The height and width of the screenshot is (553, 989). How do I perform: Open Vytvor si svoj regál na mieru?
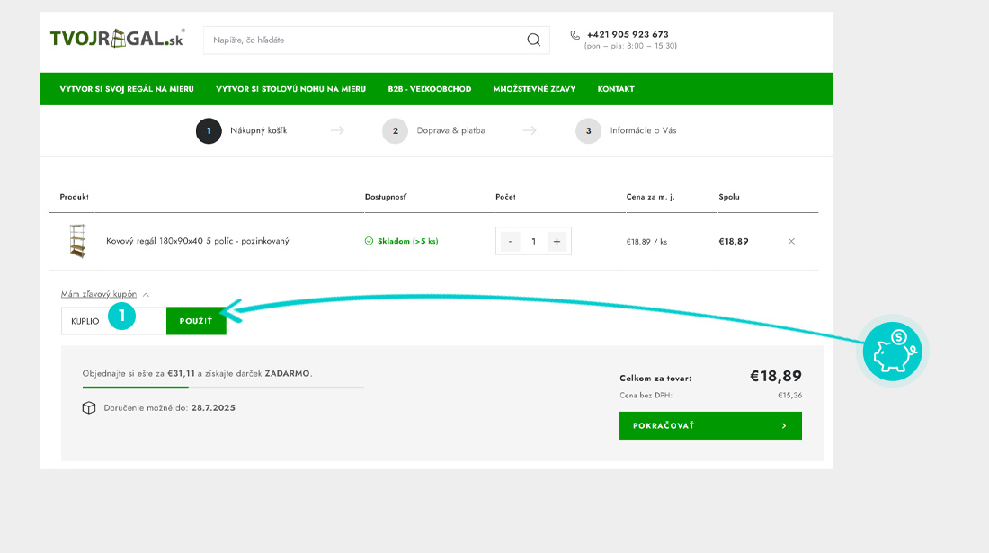click(127, 89)
